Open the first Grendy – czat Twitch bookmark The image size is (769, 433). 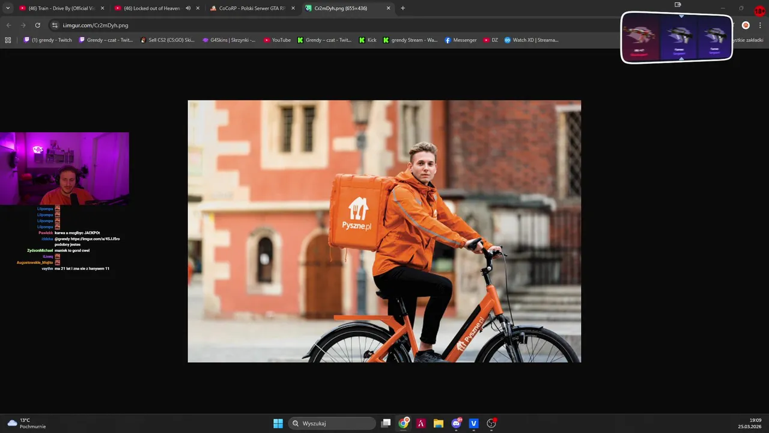(106, 40)
